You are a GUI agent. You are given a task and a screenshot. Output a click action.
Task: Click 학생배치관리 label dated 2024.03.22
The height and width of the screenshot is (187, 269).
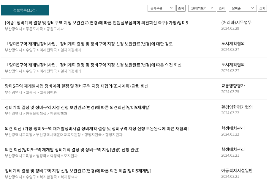[233, 128]
